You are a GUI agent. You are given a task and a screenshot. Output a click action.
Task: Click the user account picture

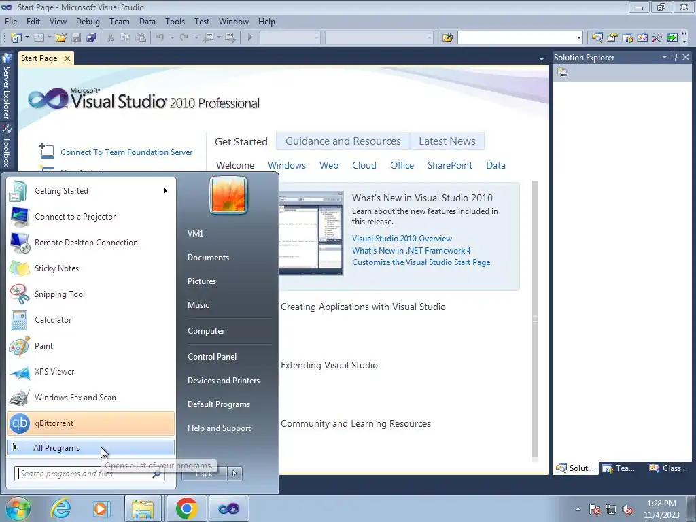coord(228,195)
